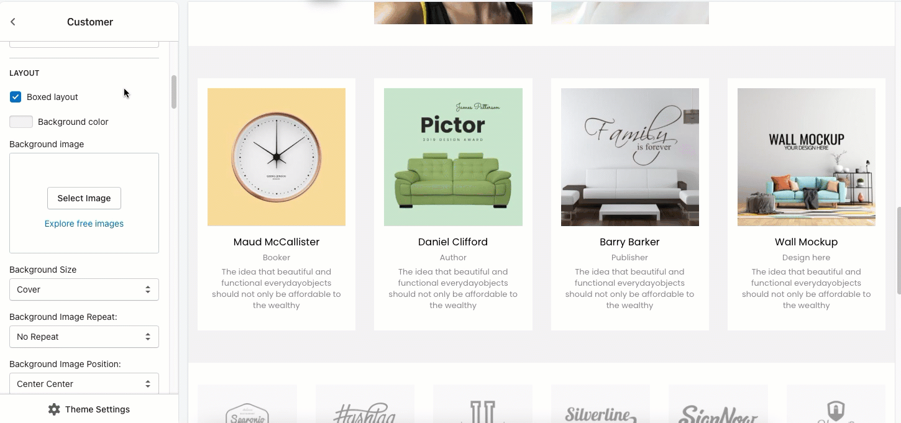Click the Wall Mockup card title
This screenshot has height=423, width=901.
coord(806,242)
